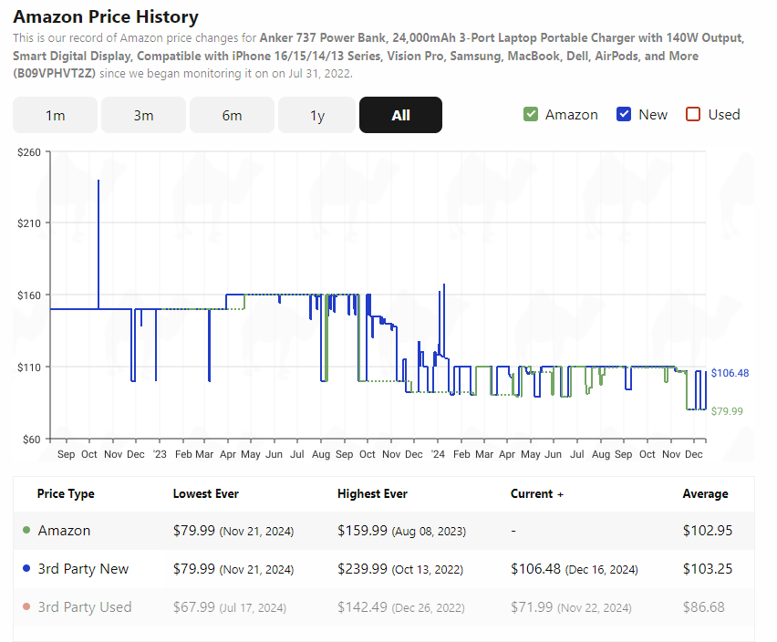The image size is (777, 642).
Task: Select the All time range button
Action: (400, 115)
